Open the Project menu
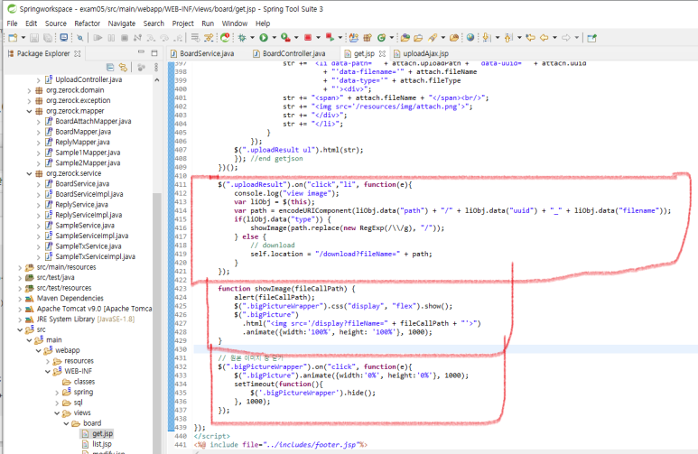The image size is (698, 454). pyautogui.click(x=183, y=23)
